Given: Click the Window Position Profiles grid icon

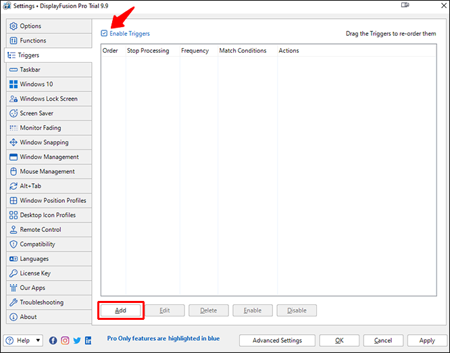Looking at the screenshot, I should point(14,200).
